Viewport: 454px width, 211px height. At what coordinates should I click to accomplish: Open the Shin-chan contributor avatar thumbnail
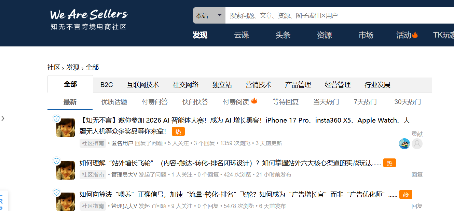tap(404, 144)
